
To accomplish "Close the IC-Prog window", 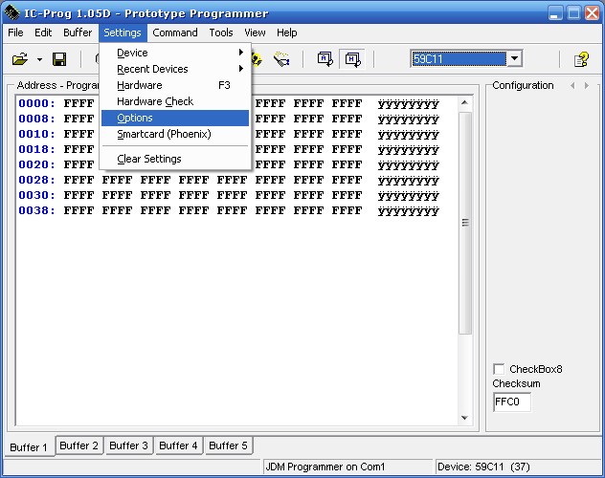I will (592, 13).
